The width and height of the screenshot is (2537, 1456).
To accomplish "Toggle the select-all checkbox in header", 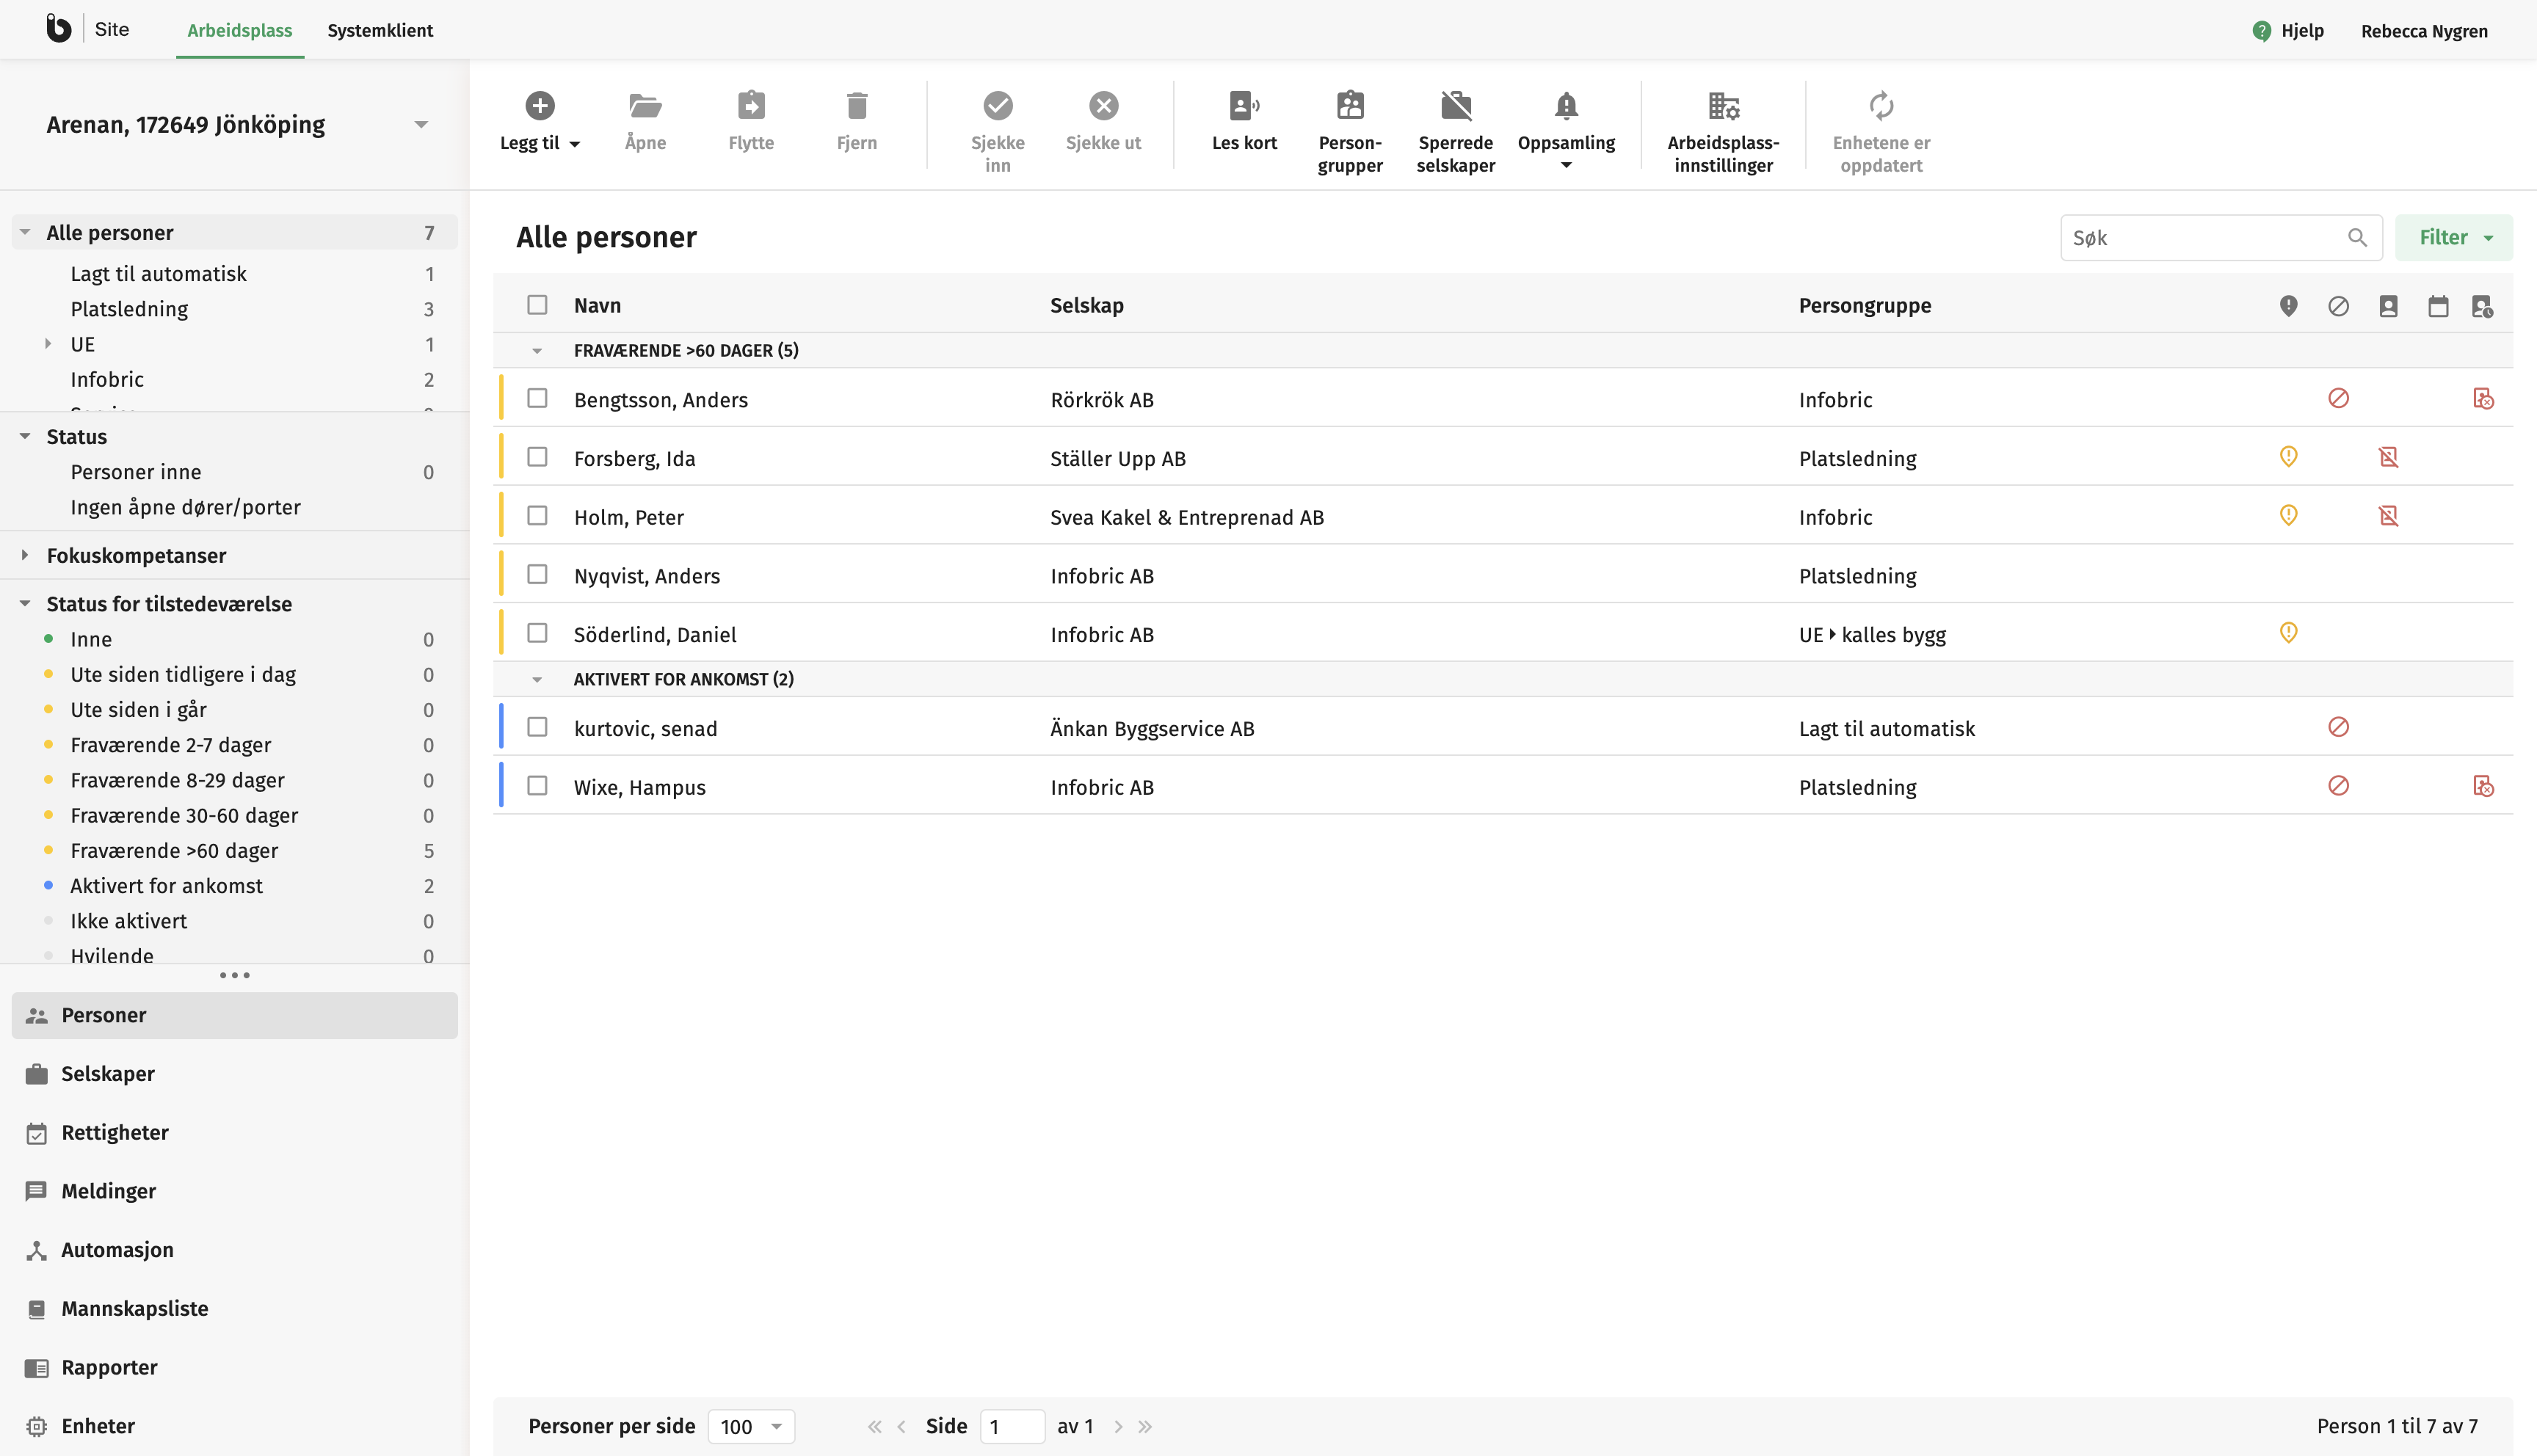I will tap(537, 305).
